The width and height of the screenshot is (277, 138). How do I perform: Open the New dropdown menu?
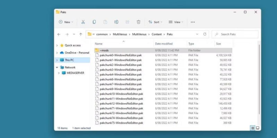pyautogui.click(x=65, y=22)
